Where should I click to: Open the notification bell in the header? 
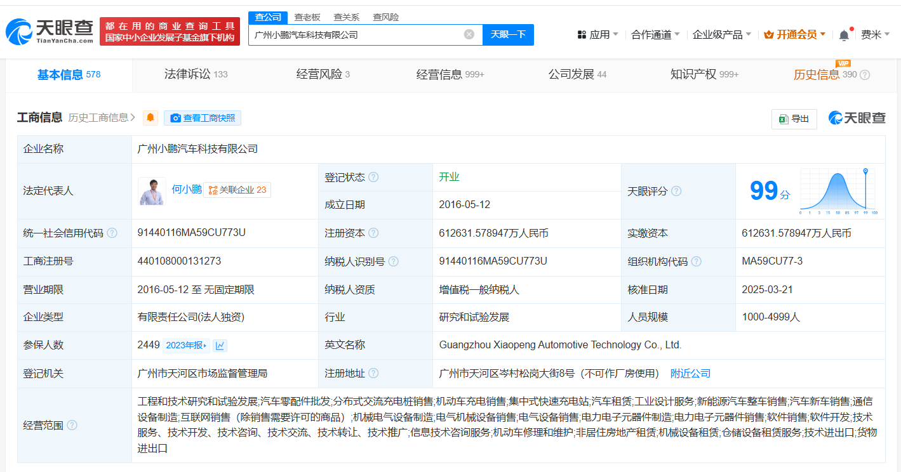(844, 35)
